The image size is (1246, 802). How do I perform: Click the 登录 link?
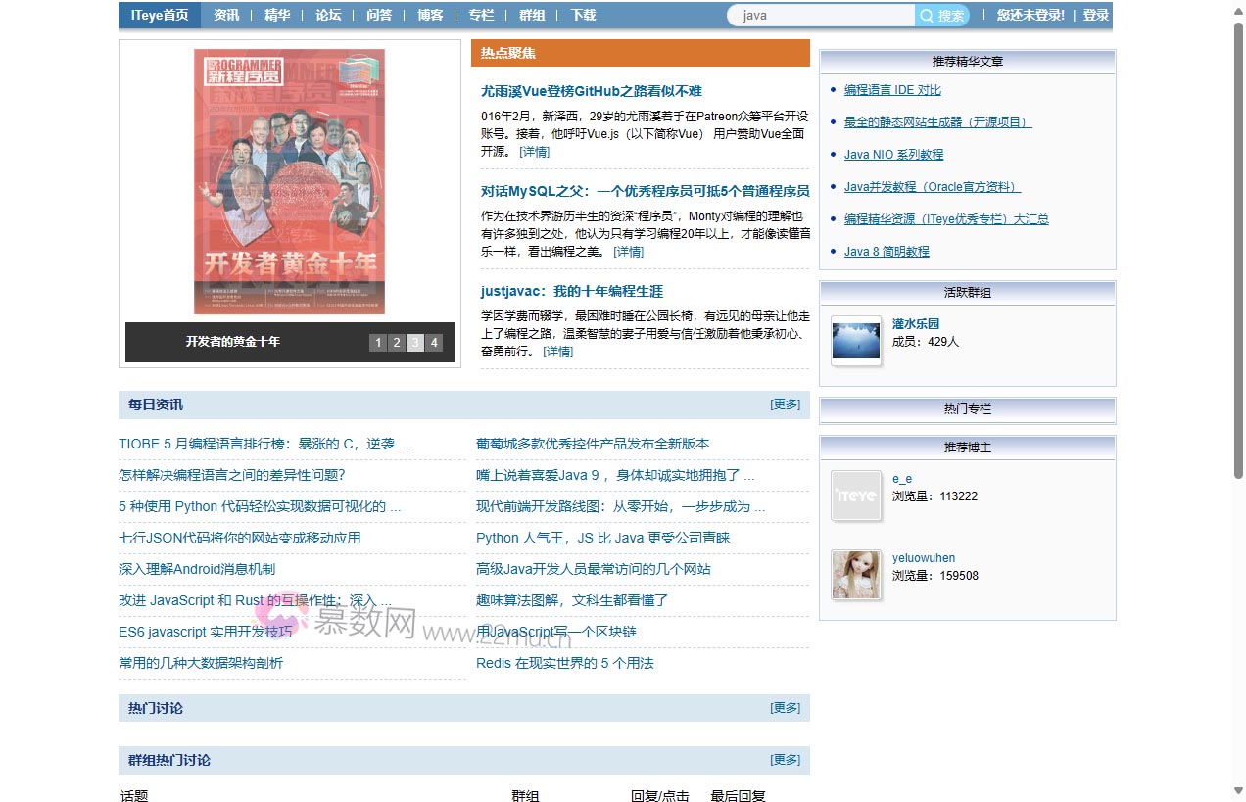point(1095,16)
